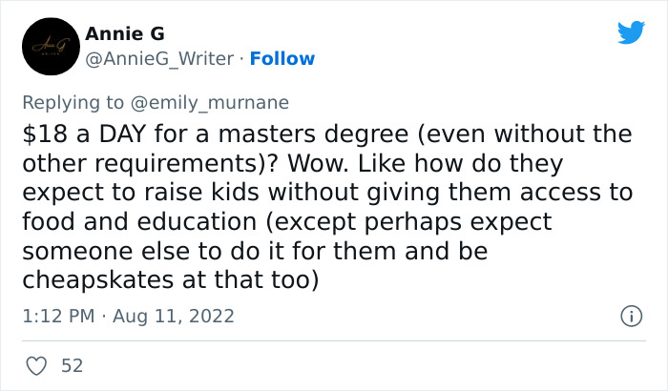Follow Annie G using the Follow link

tap(282, 59)
